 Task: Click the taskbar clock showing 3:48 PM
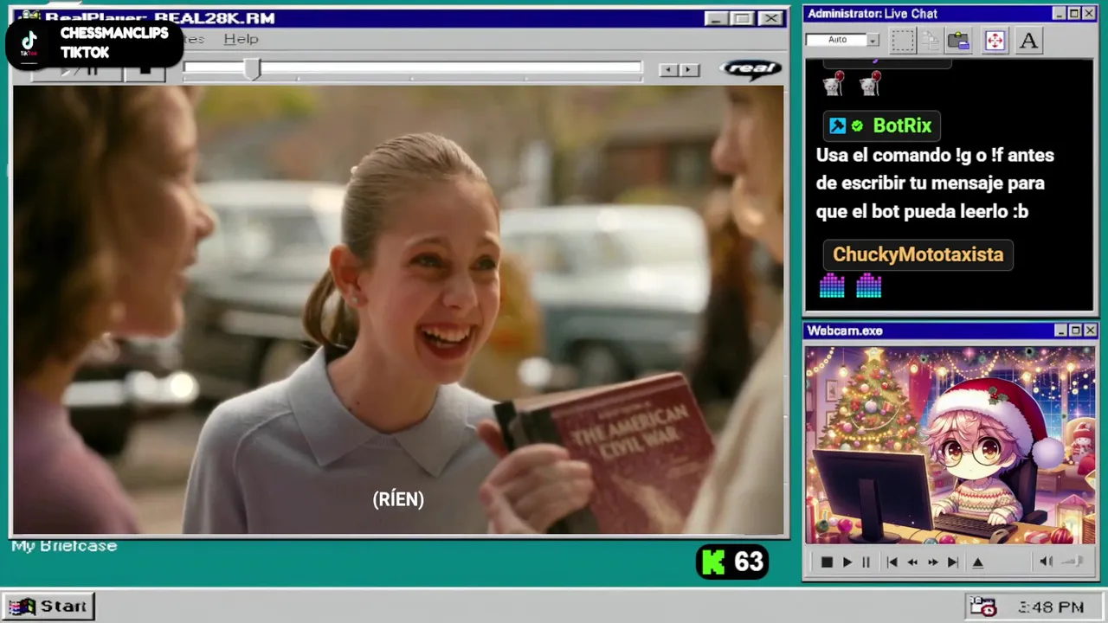1051,607
